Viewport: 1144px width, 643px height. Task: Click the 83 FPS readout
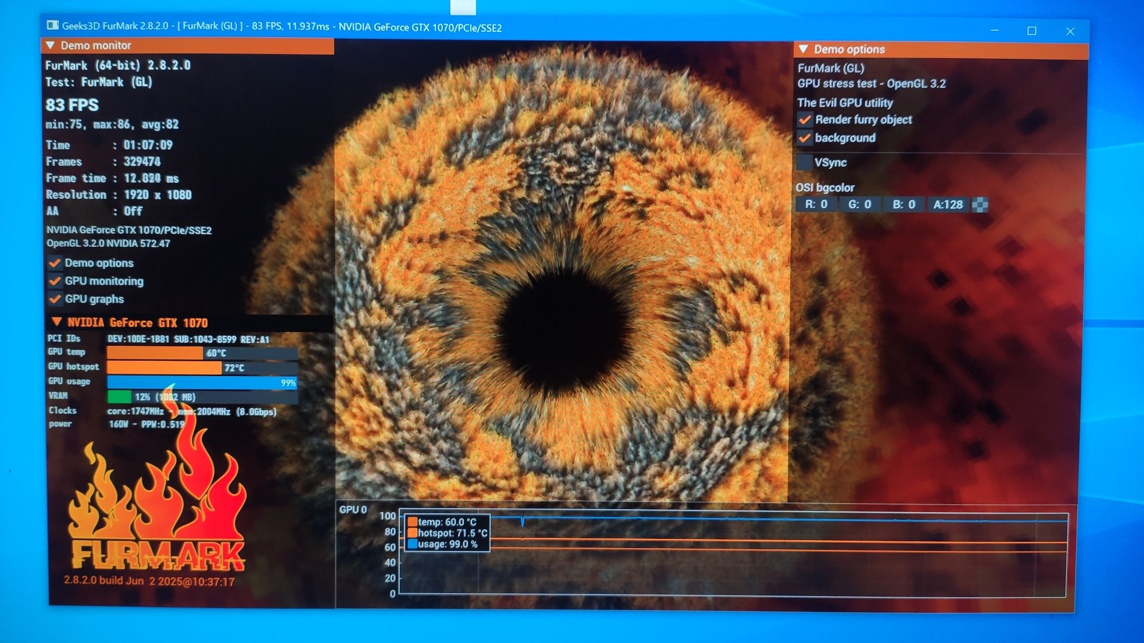click(72, 105)
